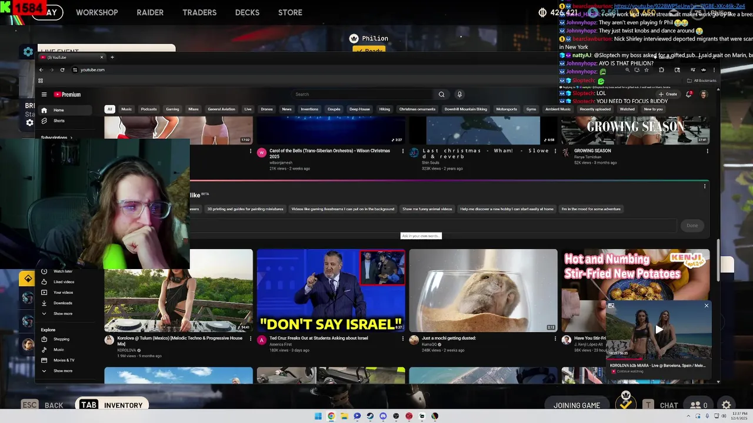Image resolution: width=753 pixels, height=423 pixels.
Task: Open options menu for Carol of the Bells video
Action: tap(403, 151)
